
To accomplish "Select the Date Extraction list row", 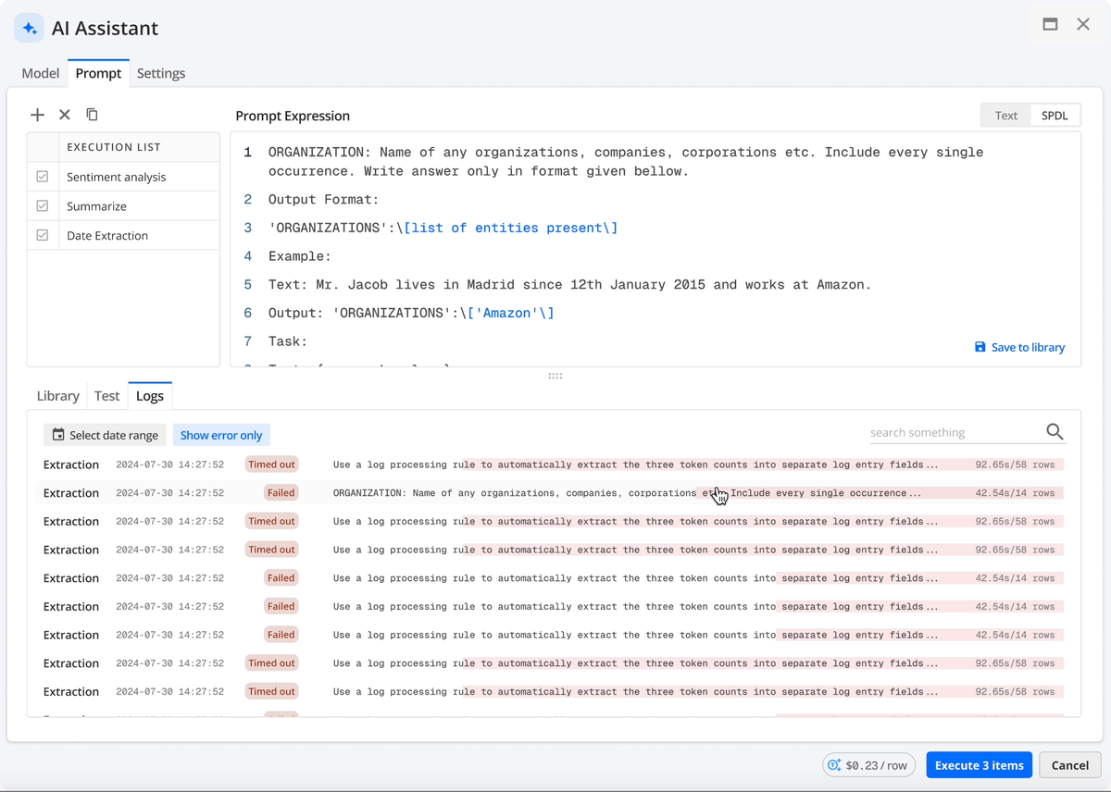I will coord(123,236).
